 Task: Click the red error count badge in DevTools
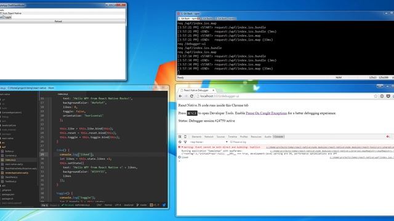point(388,136)
